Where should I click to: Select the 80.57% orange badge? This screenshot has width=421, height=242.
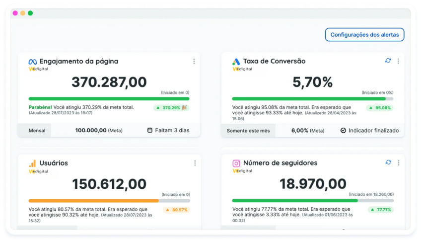(176, 210)
